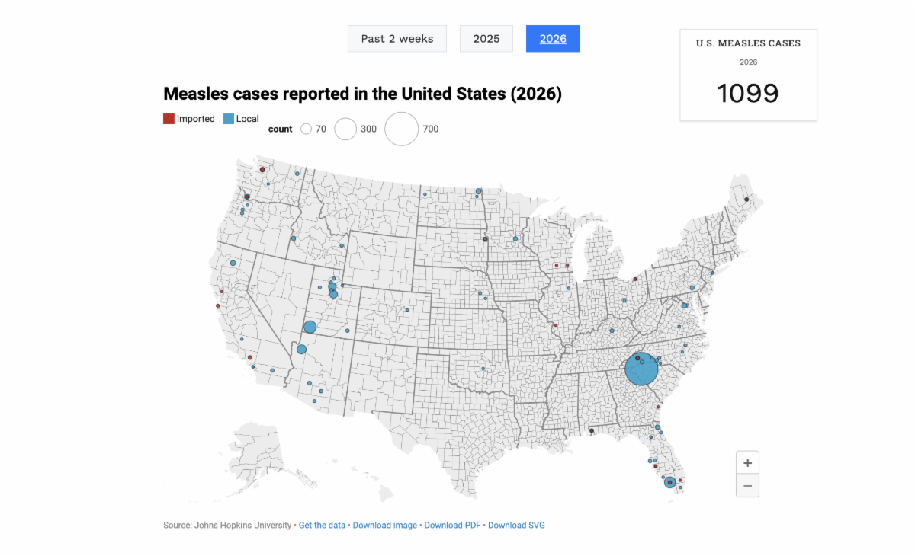Image resolution: width=915 pixels, height=556 pixels.
Task: Click the 700 count legend circle
Action: 402,129
